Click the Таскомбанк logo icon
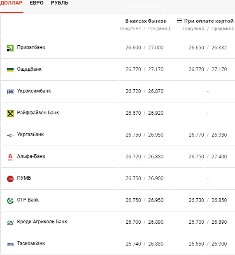This screenshot has width=235, height=255. [10, 244]
